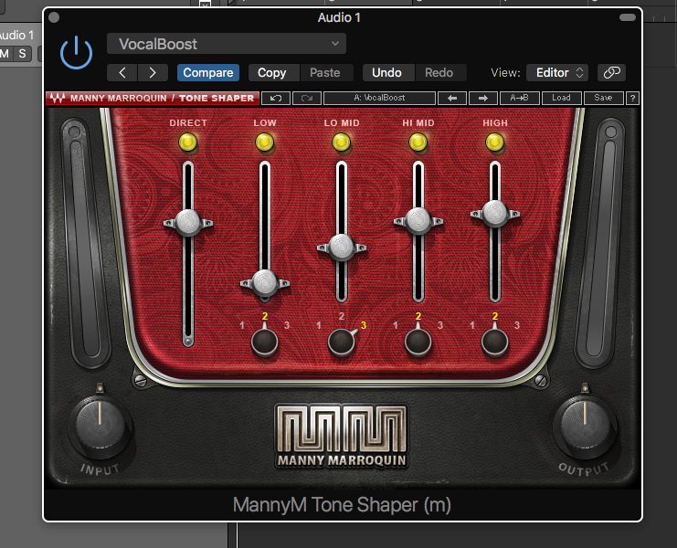This screenshot has height=548, width=677.
Task: Click the top-right window collapse pill
Action: point(628,17)
